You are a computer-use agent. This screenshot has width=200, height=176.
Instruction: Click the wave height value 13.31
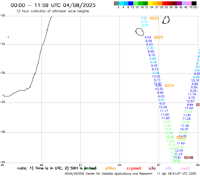(168, 129)
